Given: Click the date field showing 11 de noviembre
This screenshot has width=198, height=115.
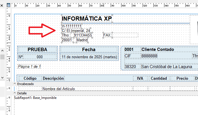Looking at the screenshot, I should point(89,57).
